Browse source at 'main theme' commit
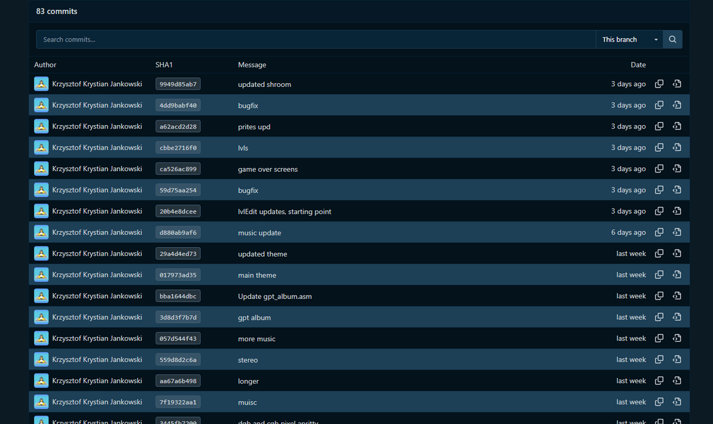This screenshot has height=424, width=713. 677,275
